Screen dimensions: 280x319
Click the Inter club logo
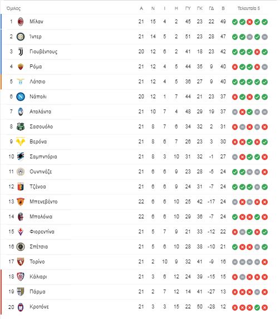[x=21, y=37]
